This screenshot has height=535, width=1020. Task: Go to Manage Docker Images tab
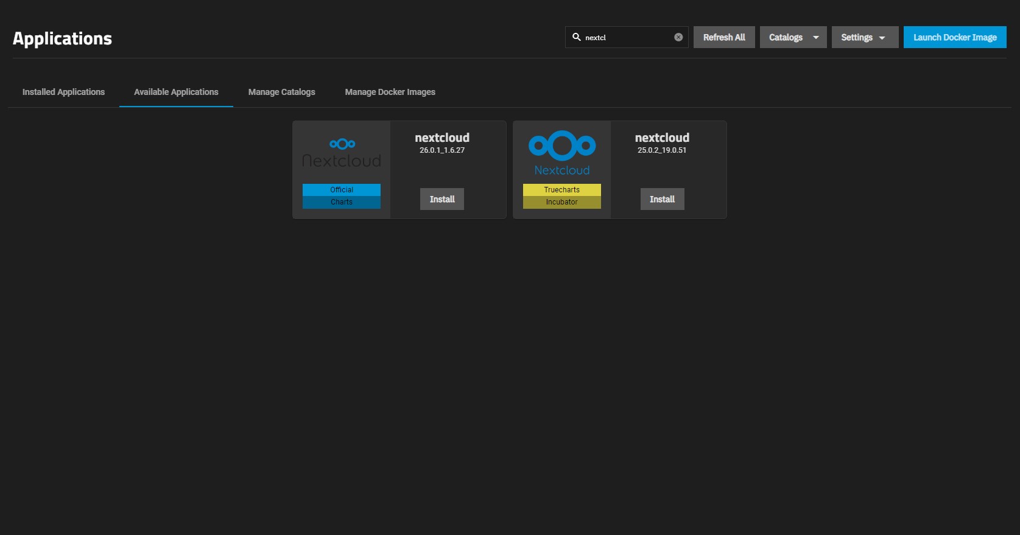(390, 92)
